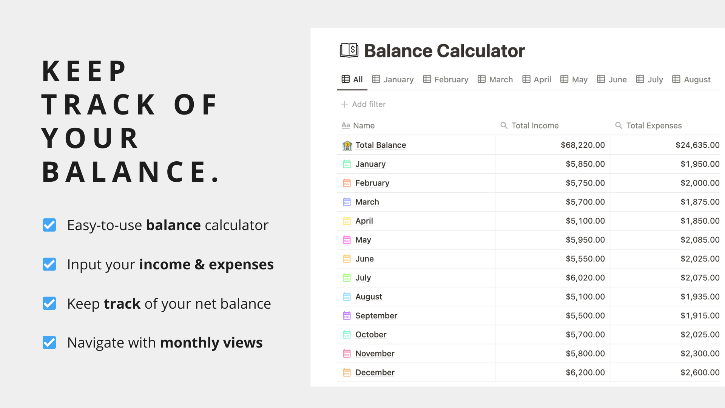
Task: Switch to the January tab
Action: [x=393, y=79]
